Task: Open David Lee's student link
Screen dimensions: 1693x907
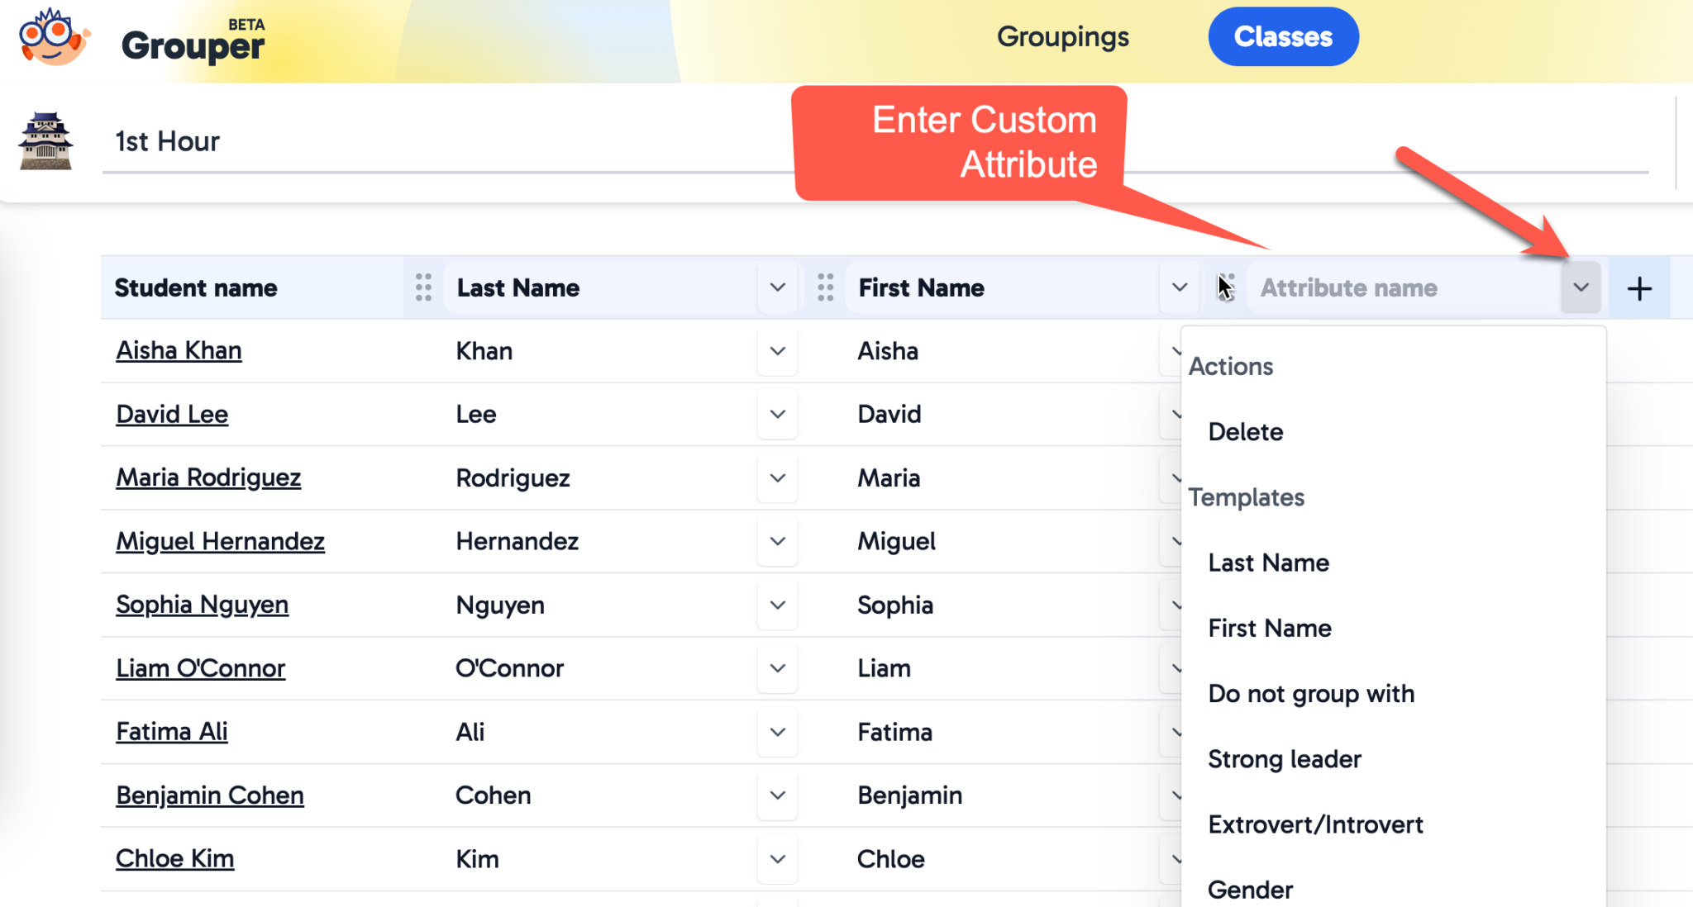Action: point(172,415)
